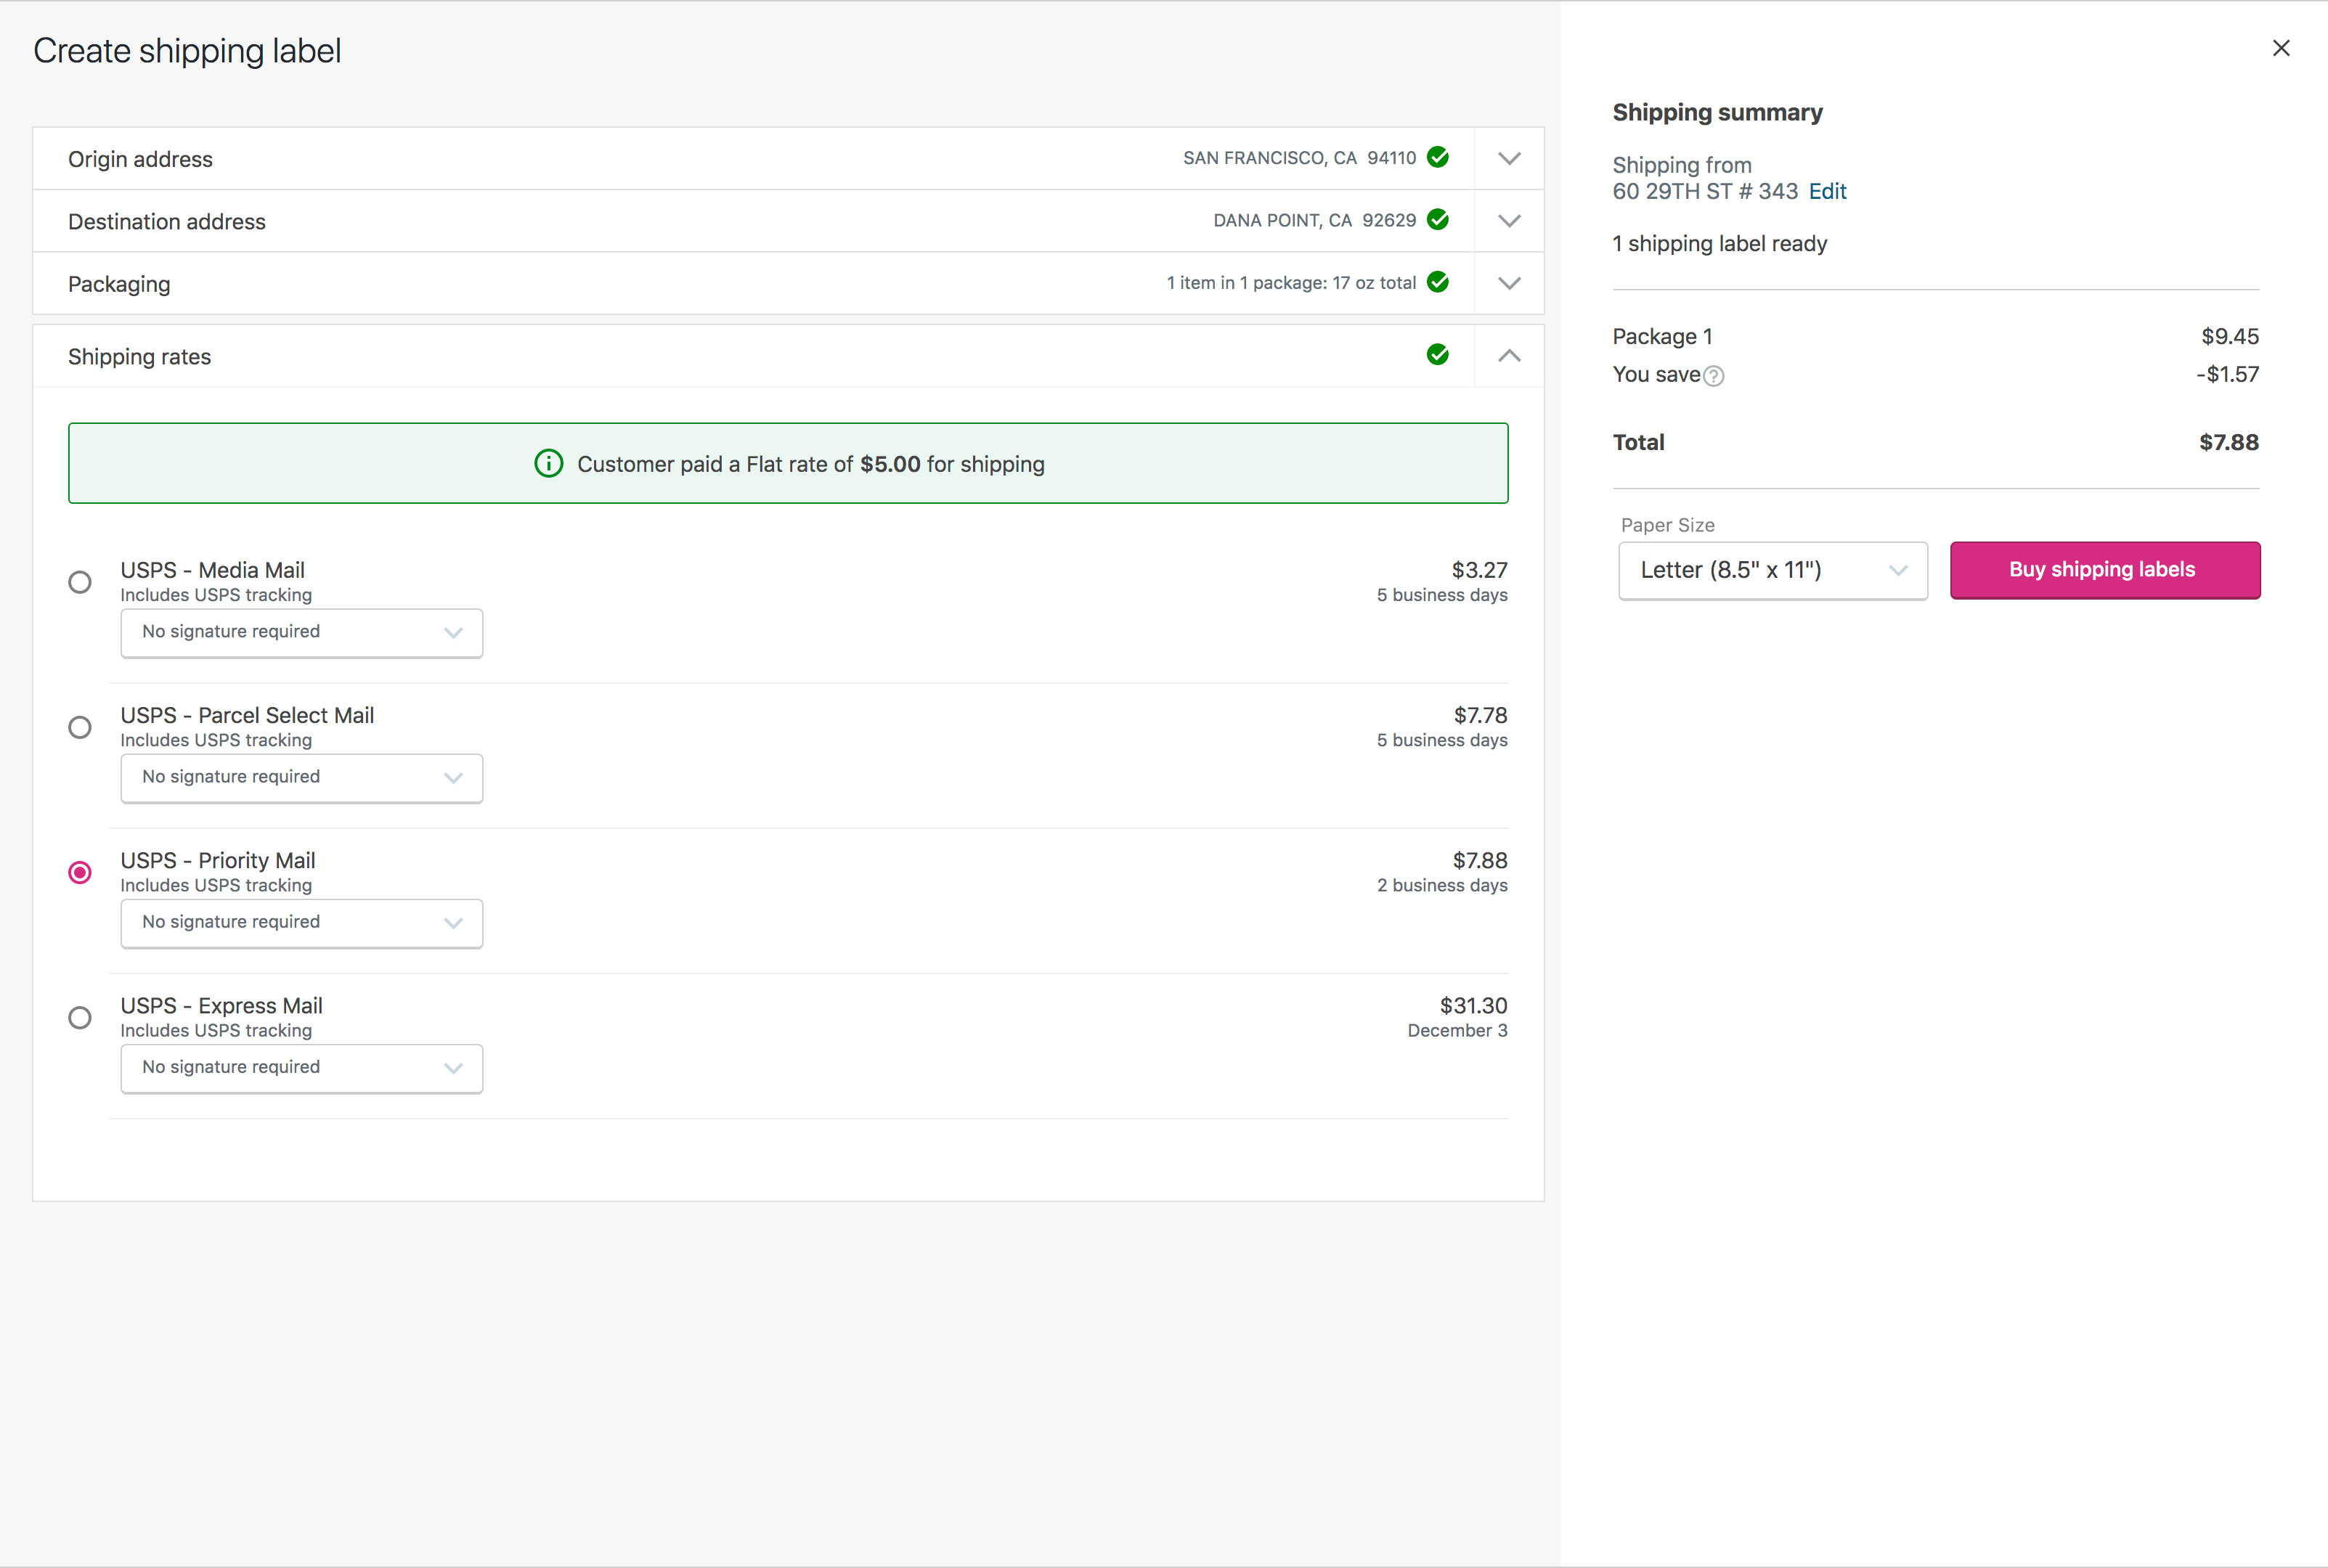Click December 3 delivery date text
The image size is (2328, 1568).
coord(1457,1030)
